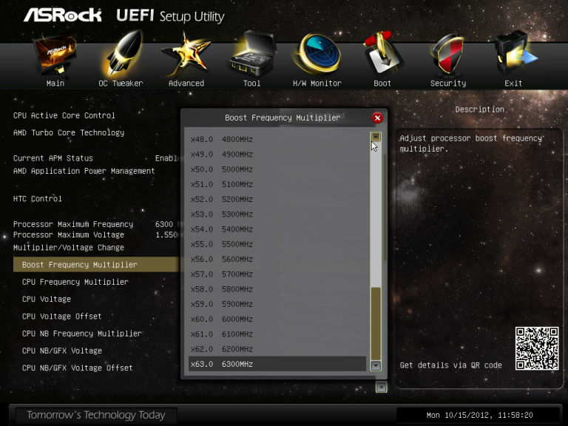This screenshot has height=426, width=568.
Task: Click the Advanced tab label
Action: click(x=186, y=84)
